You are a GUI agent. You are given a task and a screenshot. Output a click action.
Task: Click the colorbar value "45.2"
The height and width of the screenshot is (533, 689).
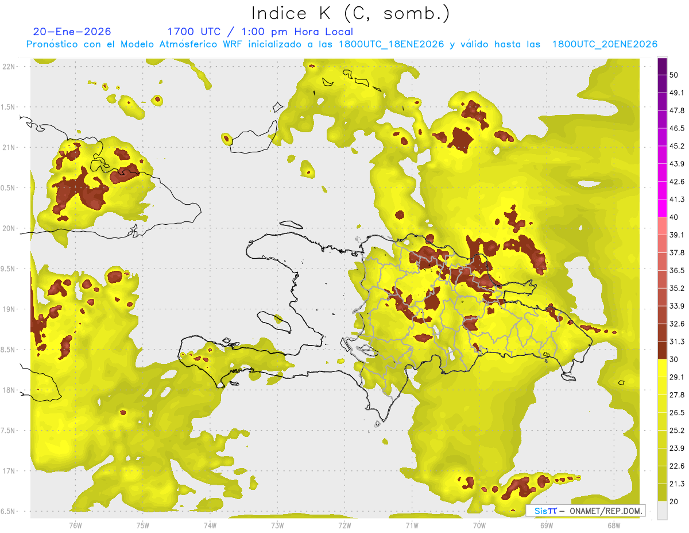677,146
